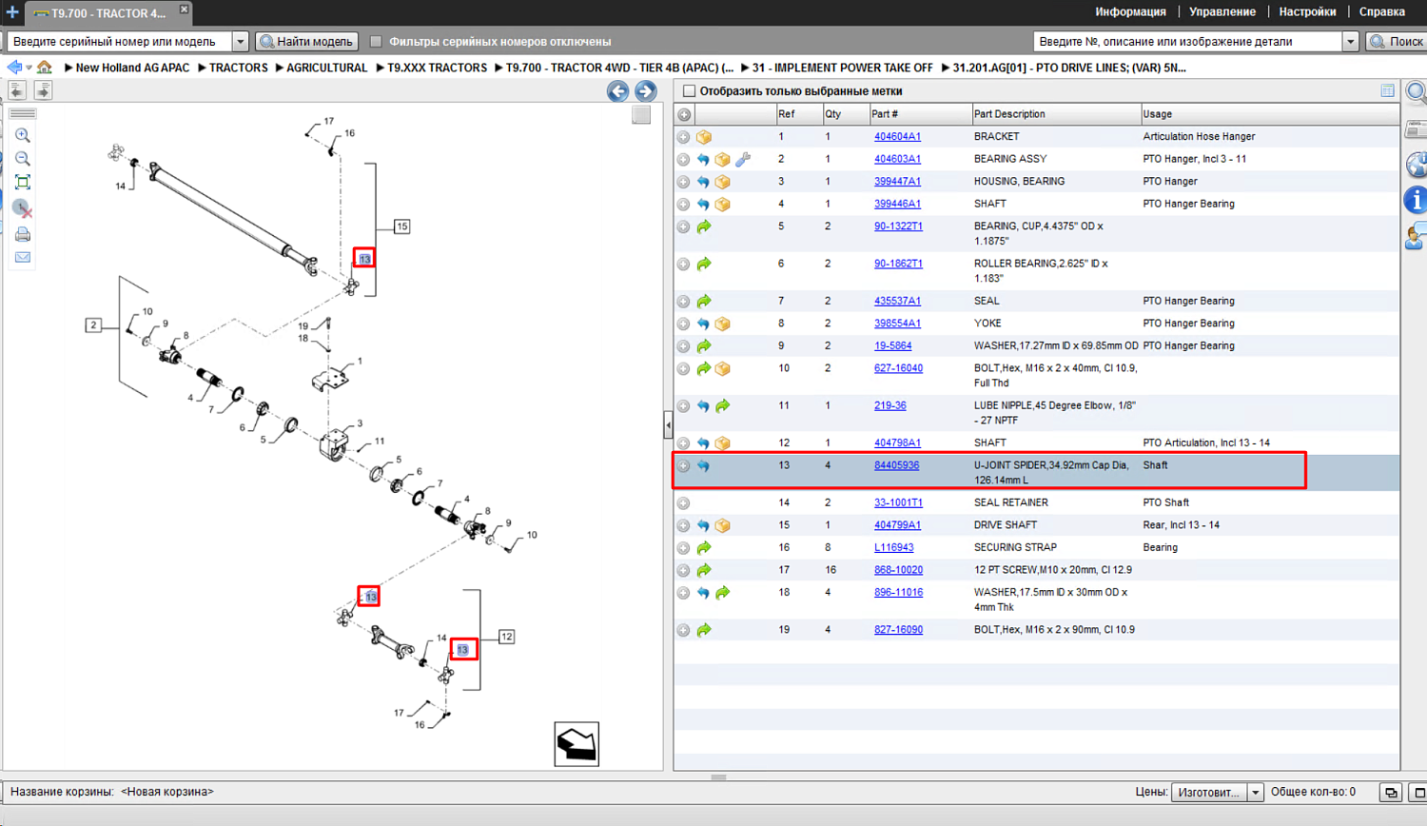The width and height of the screenshot is (1427, 826).
Task: Click the package icon on the BRACKET row
Action: (704, 137)
